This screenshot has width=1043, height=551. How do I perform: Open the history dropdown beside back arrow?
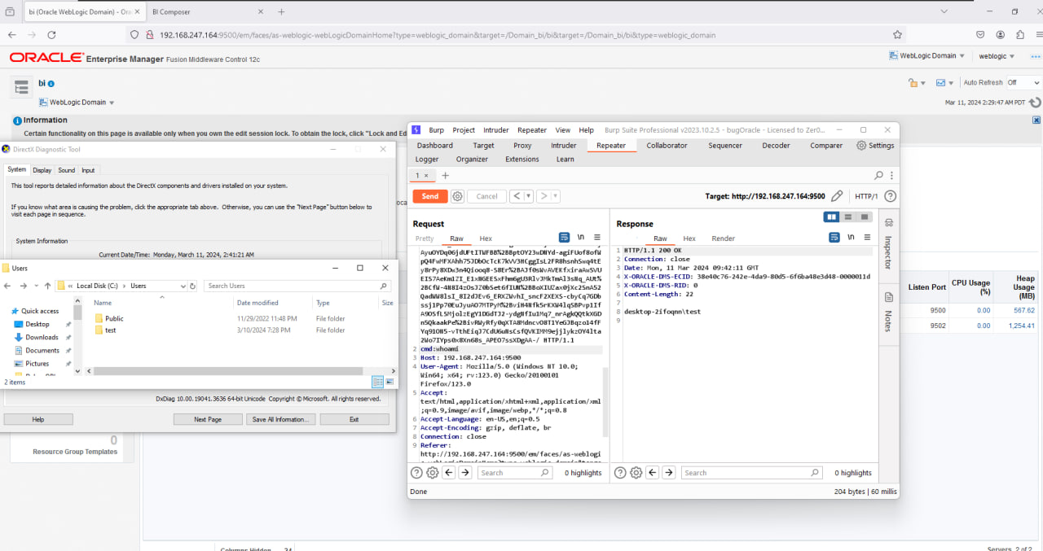pos(529,196)
